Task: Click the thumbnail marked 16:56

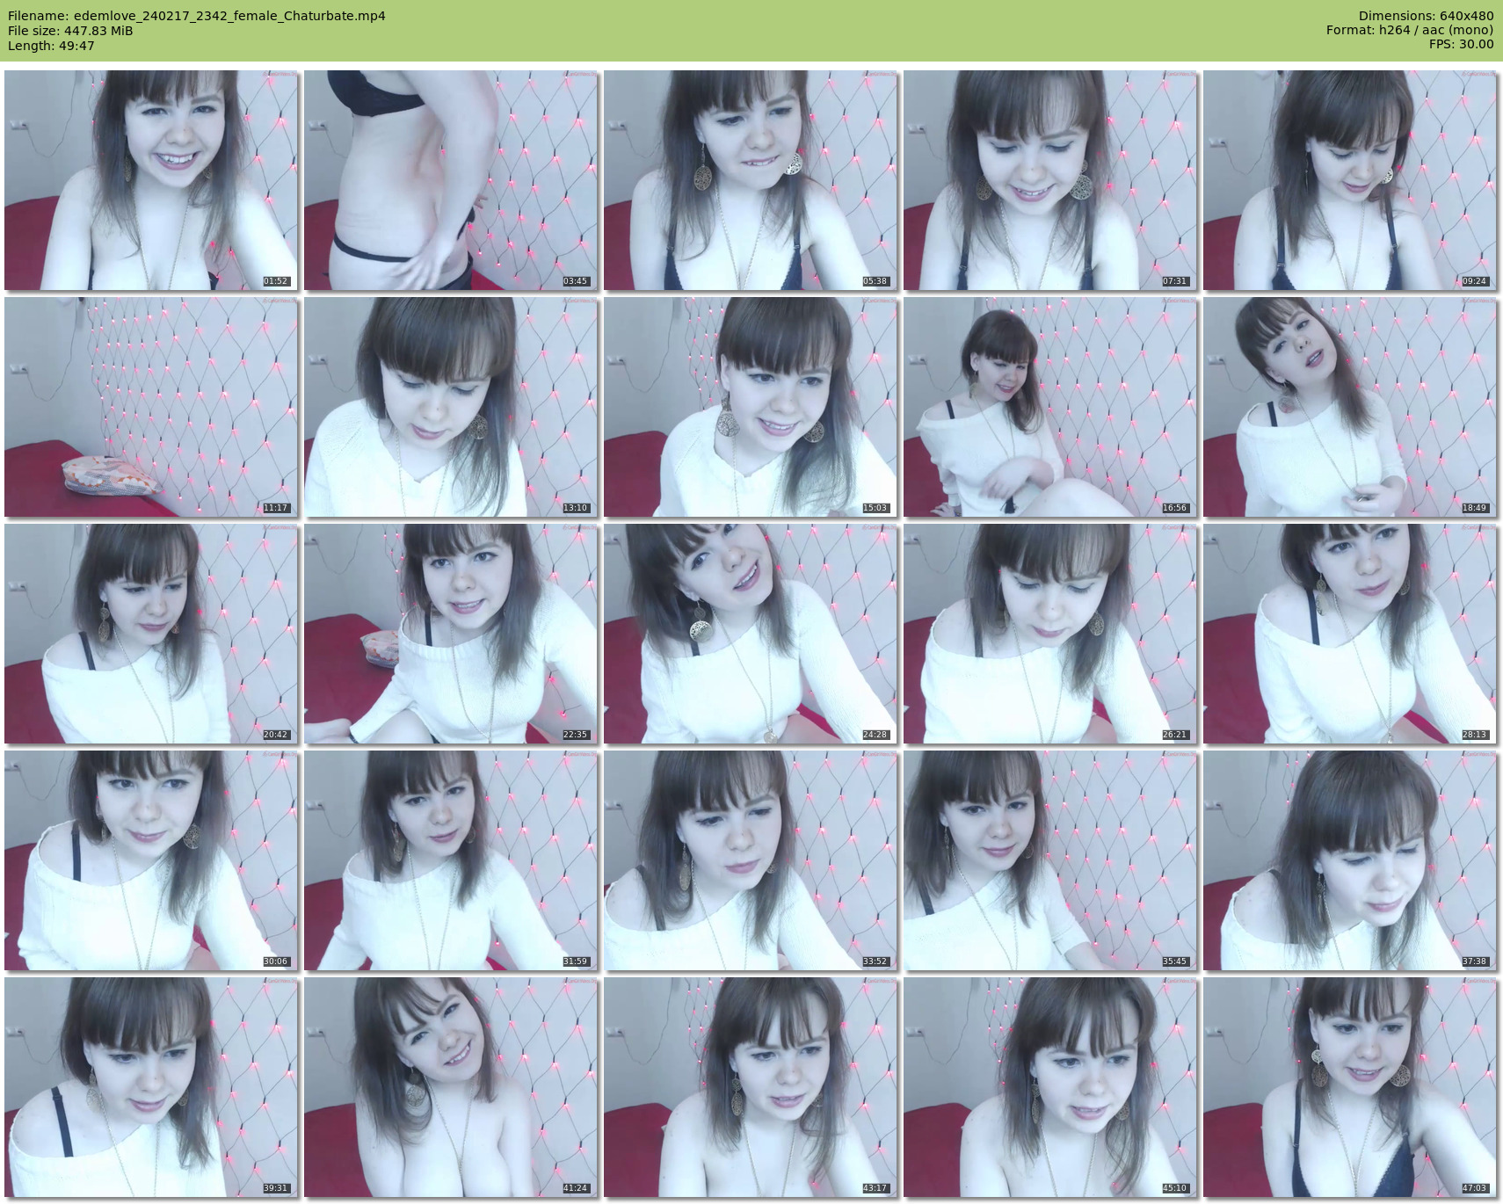Action: coord(1049,407)
